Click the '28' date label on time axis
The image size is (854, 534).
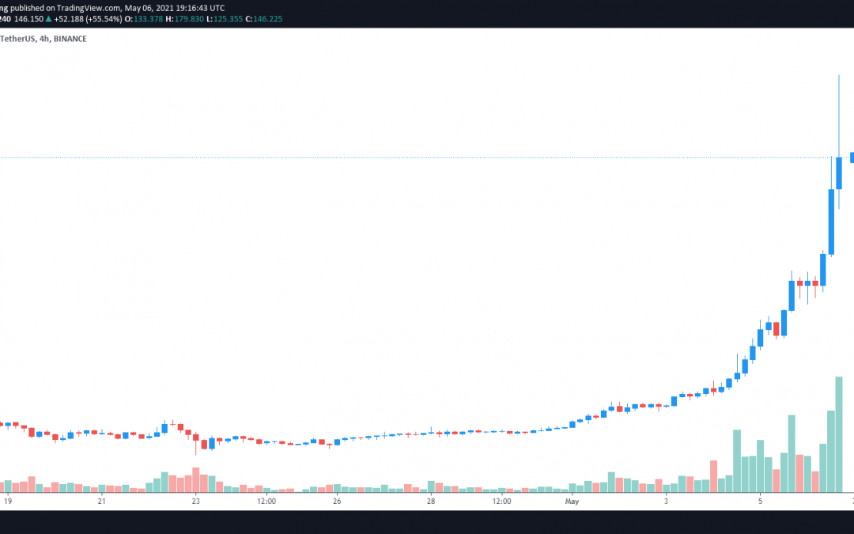coord(431,502)
